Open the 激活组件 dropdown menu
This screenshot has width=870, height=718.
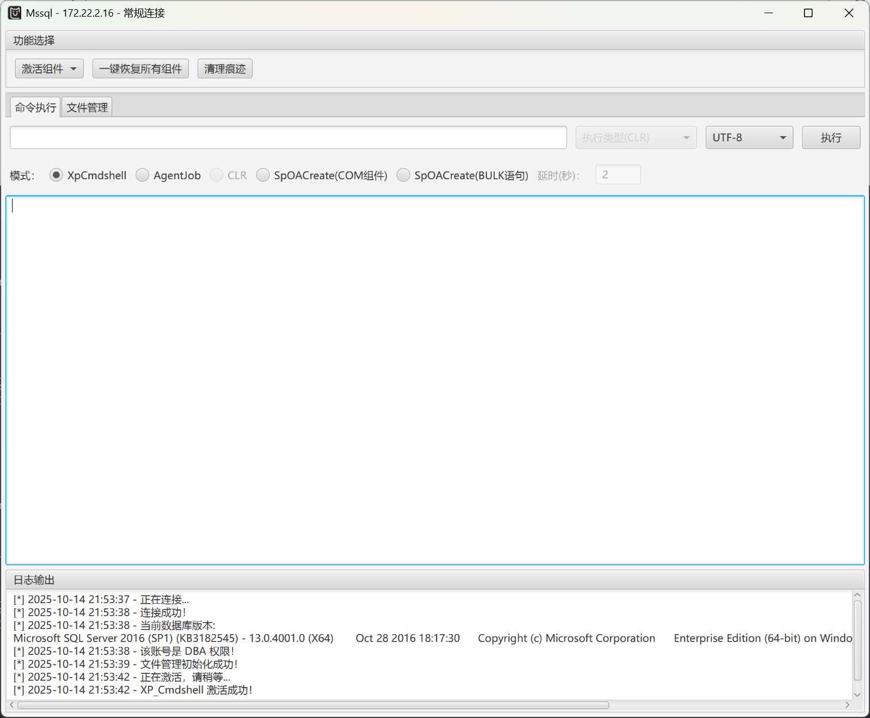point(49,69)
